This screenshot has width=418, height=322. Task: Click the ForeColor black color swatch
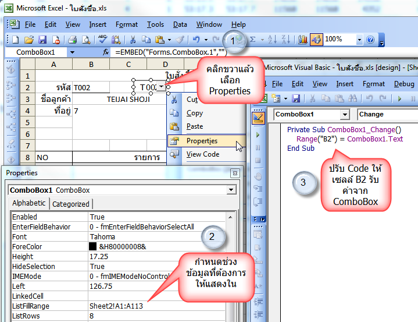93,247
